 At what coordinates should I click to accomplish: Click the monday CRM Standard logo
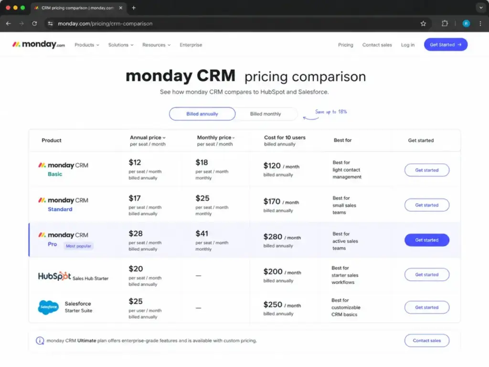[63, 200]
